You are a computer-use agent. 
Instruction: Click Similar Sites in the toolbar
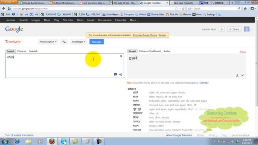[x=156, y=14]
